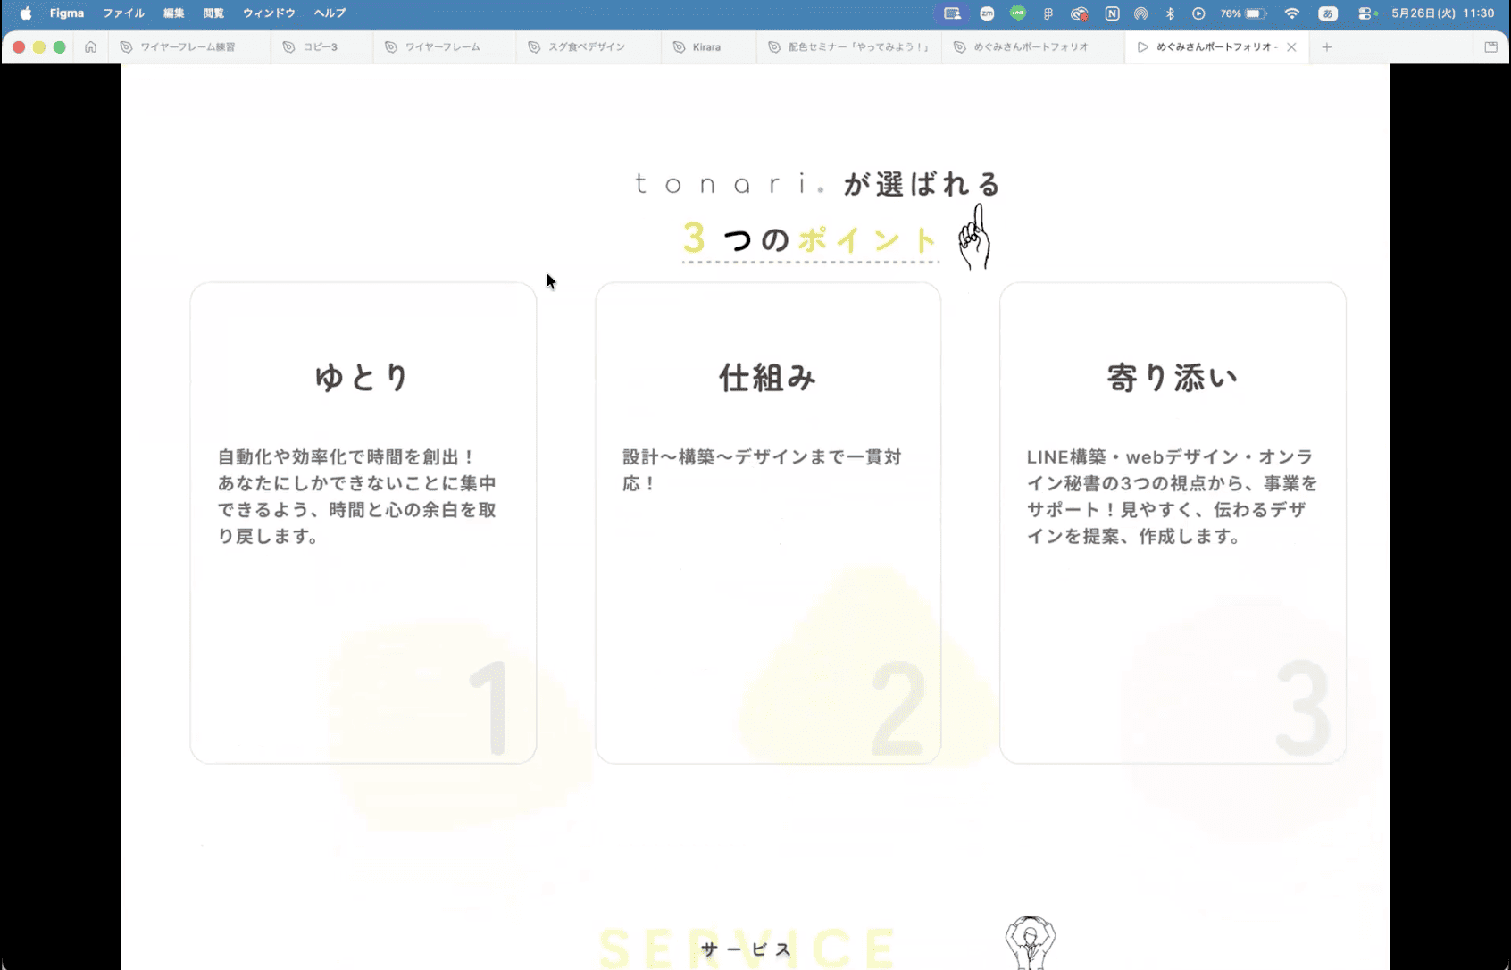Switch to the ワイヤーフレーム tab
Image resolution: width=1511 pixels, height=970 pixels.
click(x=443, y=47)
